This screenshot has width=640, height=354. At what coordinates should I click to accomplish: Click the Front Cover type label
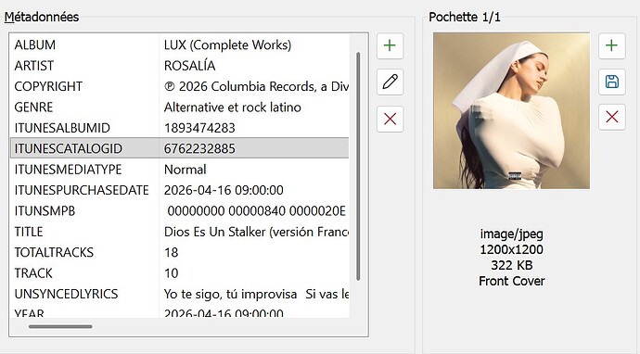coord(511,281)
